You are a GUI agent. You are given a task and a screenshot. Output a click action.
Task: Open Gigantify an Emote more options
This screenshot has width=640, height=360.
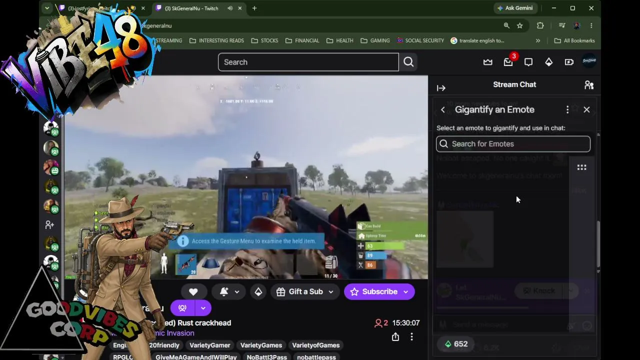click(567, 109)
